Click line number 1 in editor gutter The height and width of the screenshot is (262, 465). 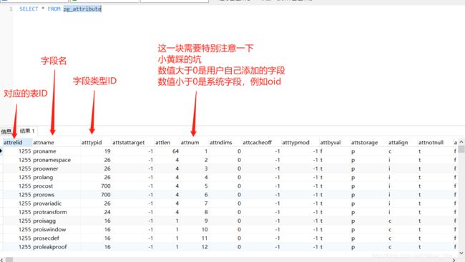point(11,9)
